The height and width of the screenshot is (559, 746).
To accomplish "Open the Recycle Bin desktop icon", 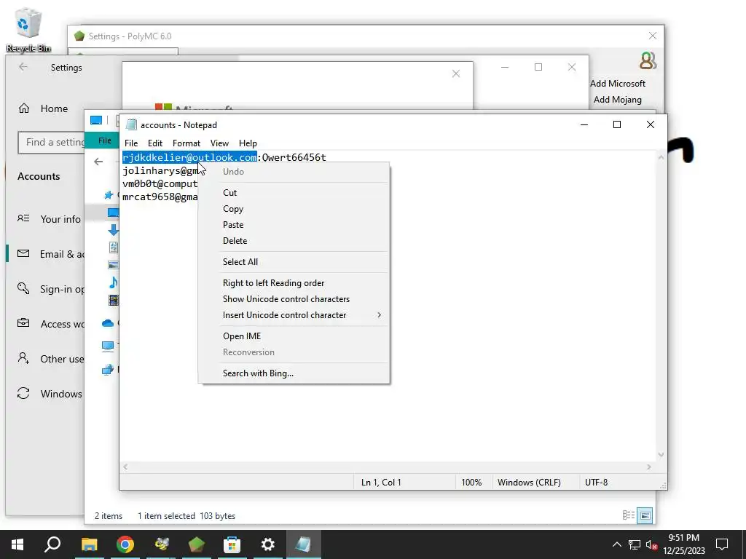I will (28, 29).
